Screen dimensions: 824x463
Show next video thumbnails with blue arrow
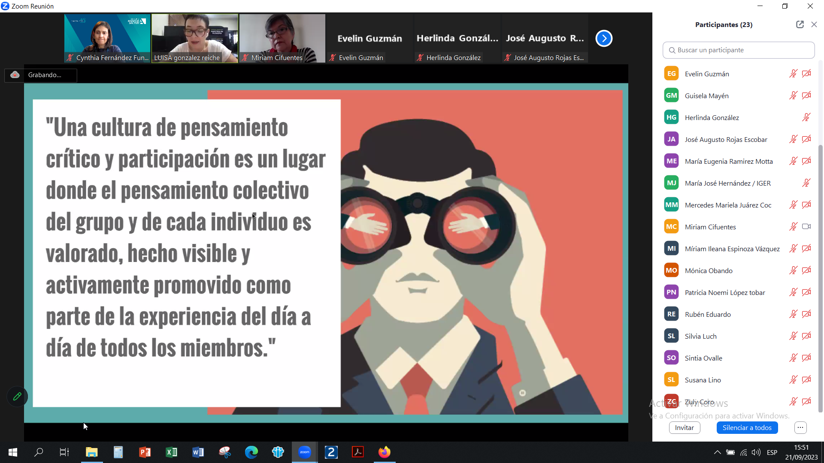point(604,39)
